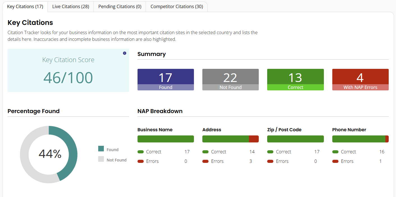
Task: Click the red Errors indicator under Address
Action: [205, 161]
